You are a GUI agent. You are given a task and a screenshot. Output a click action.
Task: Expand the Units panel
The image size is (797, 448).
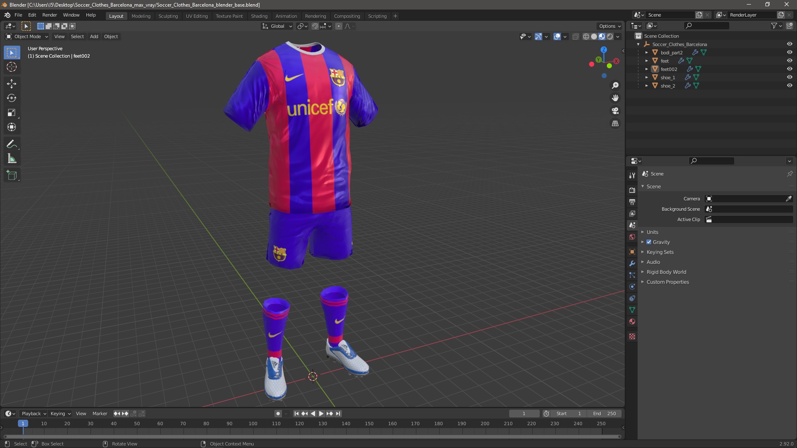(x=652, y=232)
